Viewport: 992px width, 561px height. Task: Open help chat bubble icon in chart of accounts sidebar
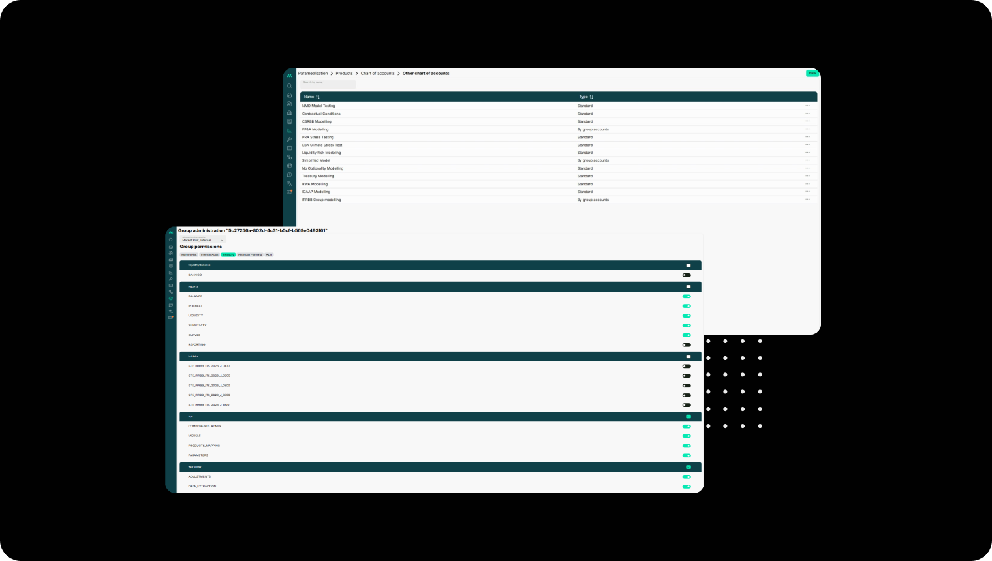point(290,175)
